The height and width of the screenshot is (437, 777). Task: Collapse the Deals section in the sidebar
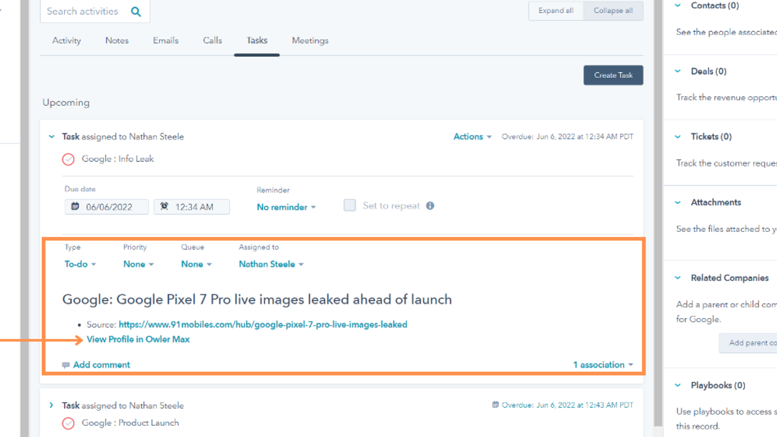pyautogui.click(x=678, y=71)
